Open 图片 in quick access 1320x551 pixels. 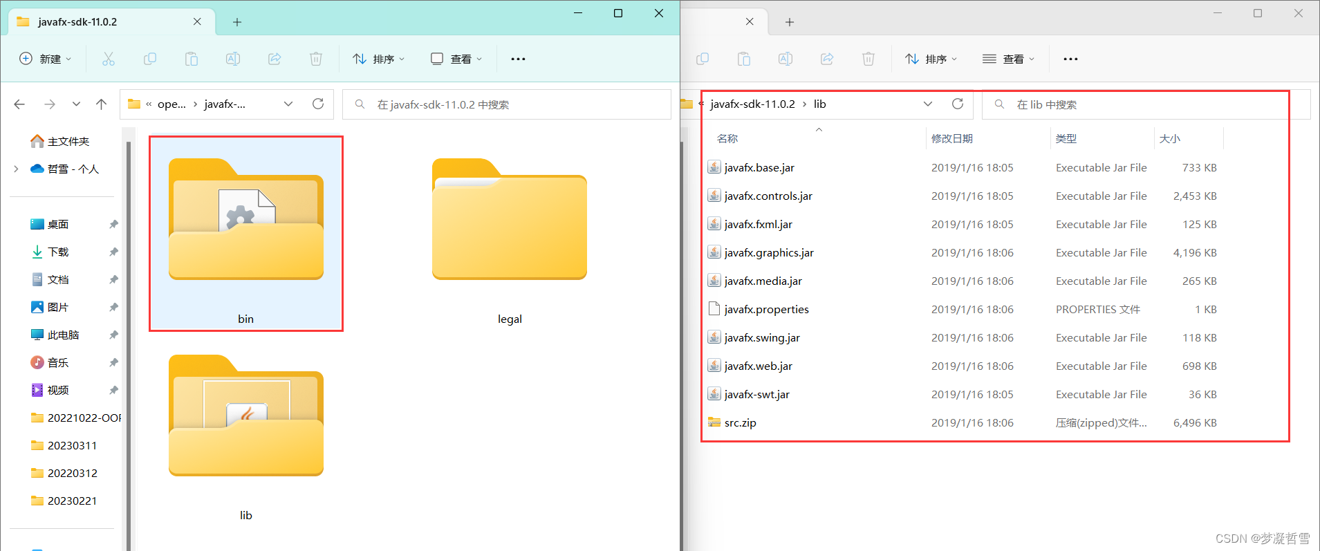(x=50, y=307)
